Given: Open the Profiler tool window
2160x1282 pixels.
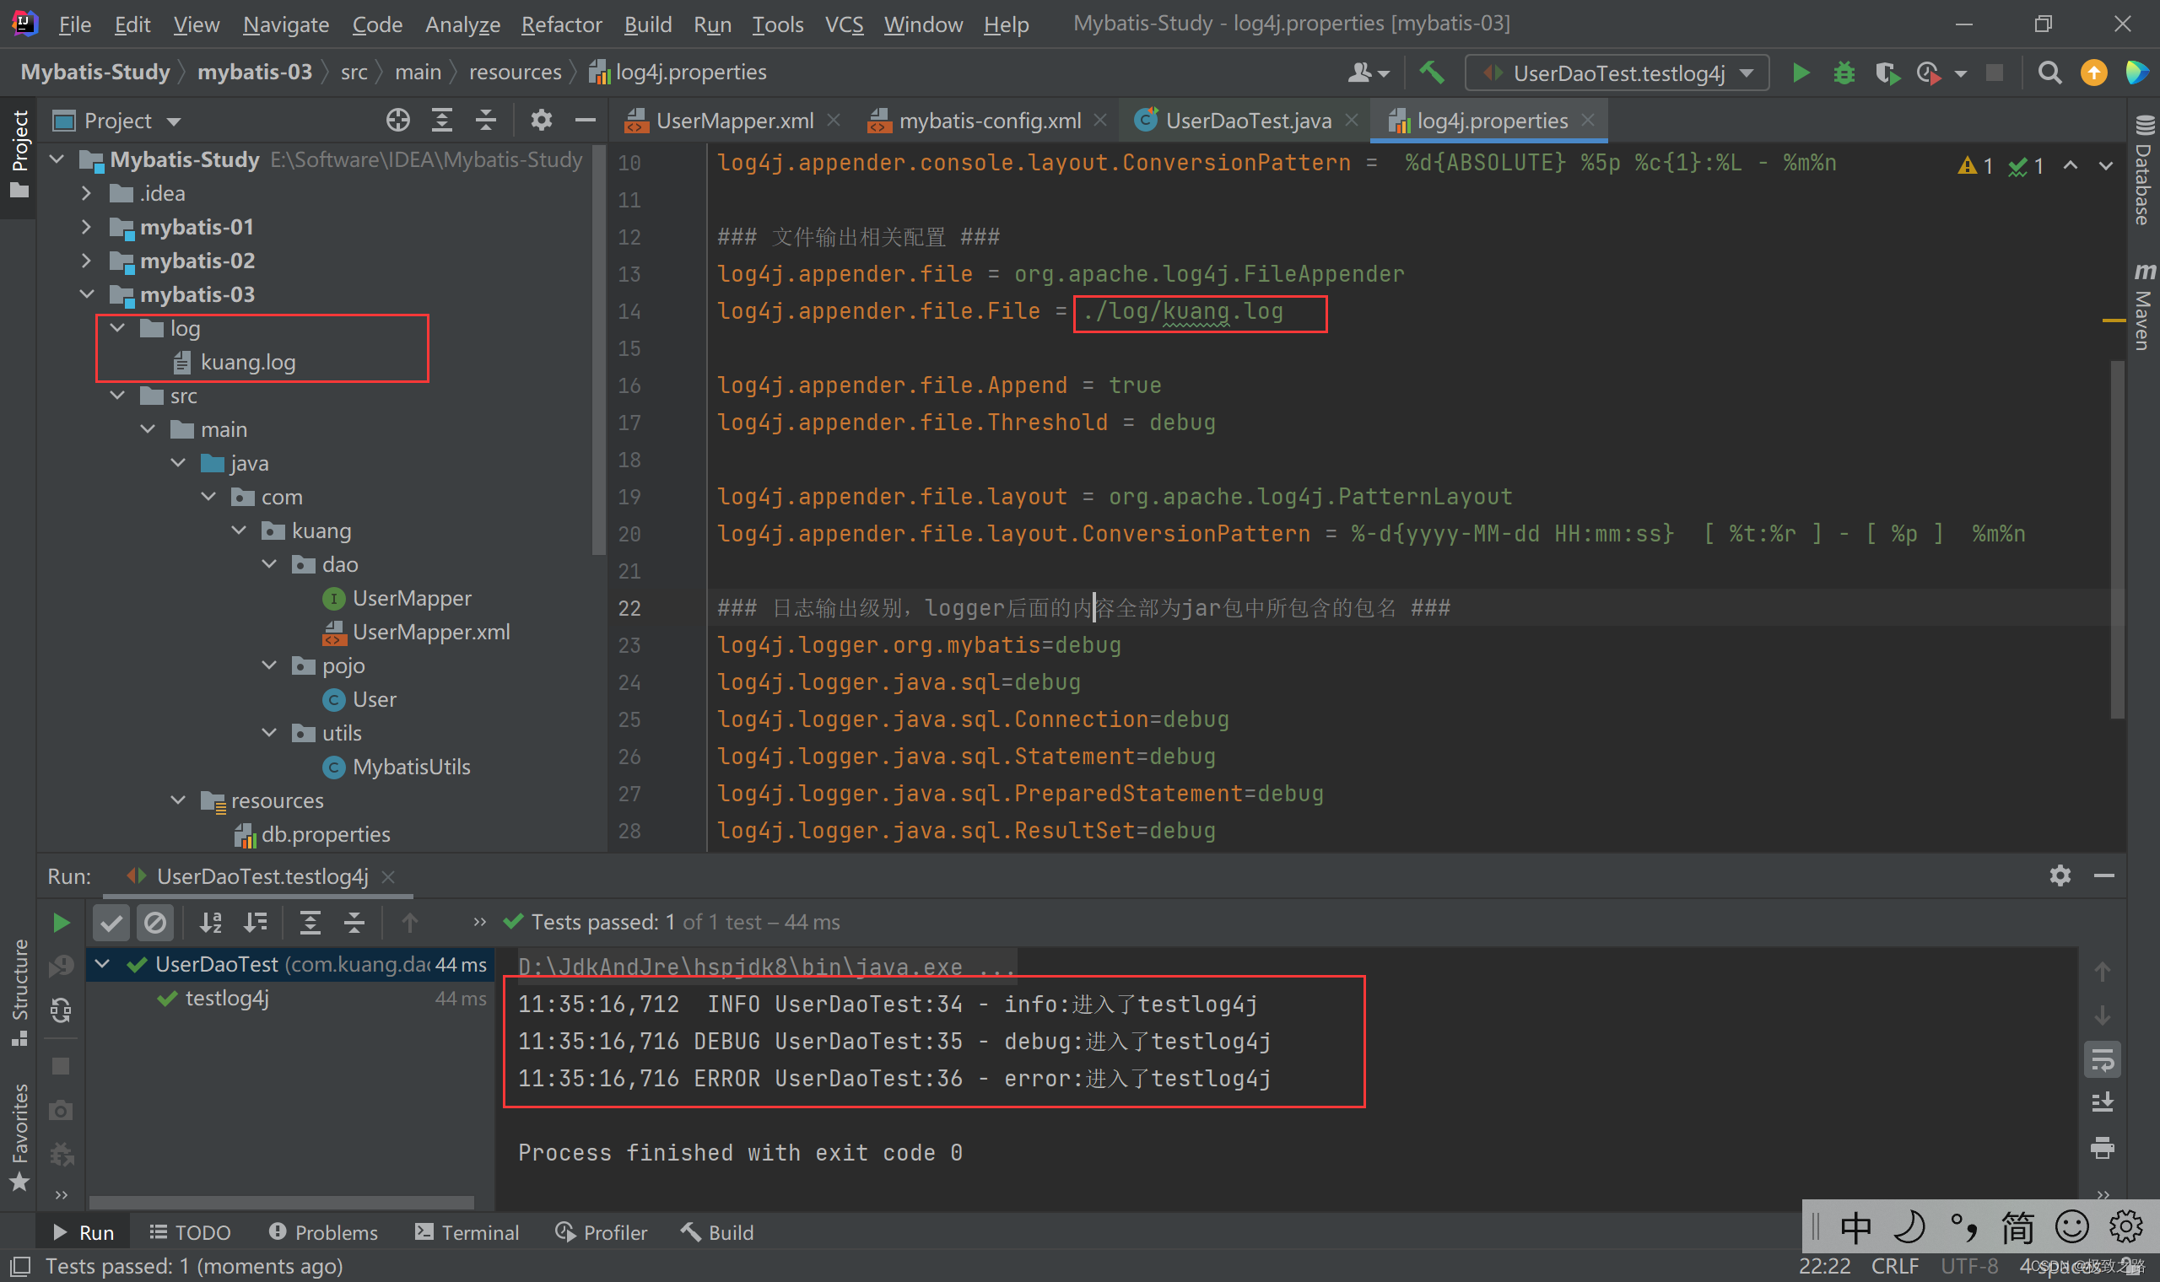Looking at the screenshot, I should click(602, 1233).
